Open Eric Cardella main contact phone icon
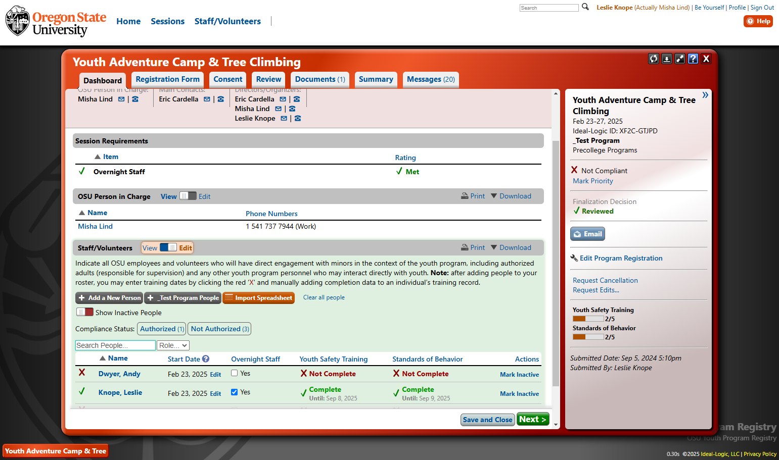Screen dimensions: 779x460 point(220,99)
